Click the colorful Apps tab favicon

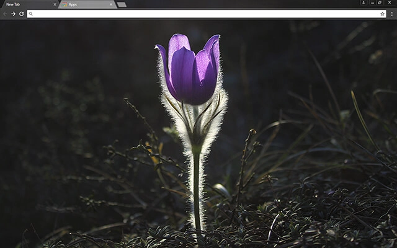(65, 4)
